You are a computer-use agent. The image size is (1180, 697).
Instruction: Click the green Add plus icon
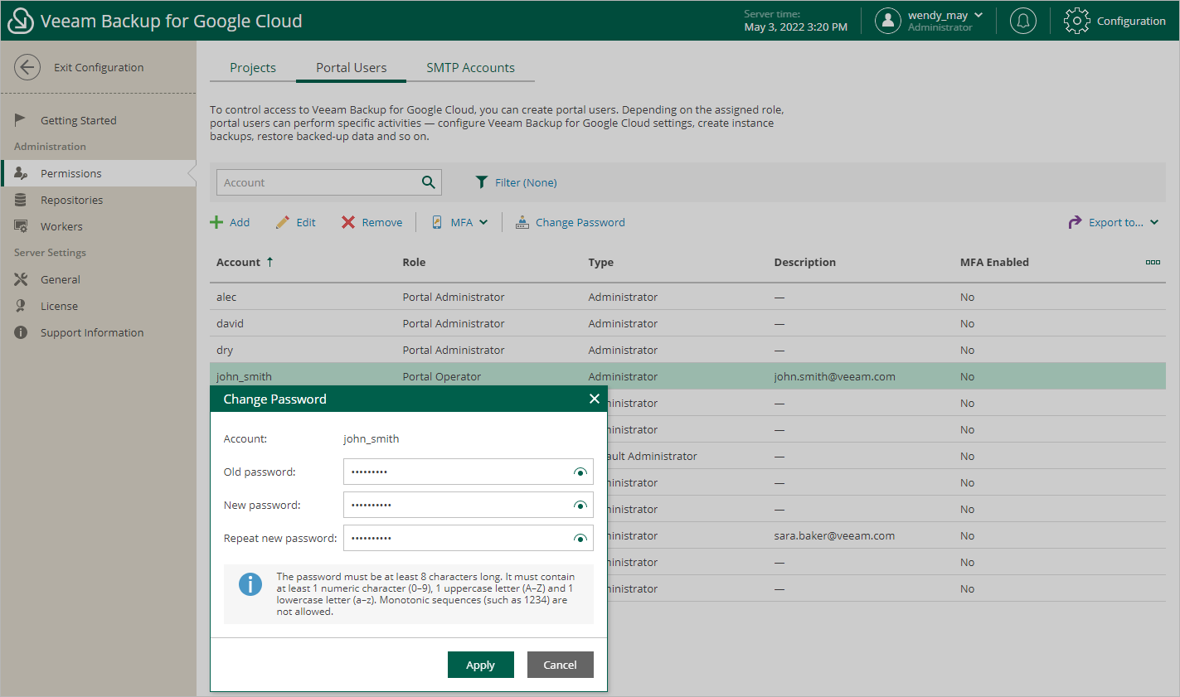(x=216, y=222)
